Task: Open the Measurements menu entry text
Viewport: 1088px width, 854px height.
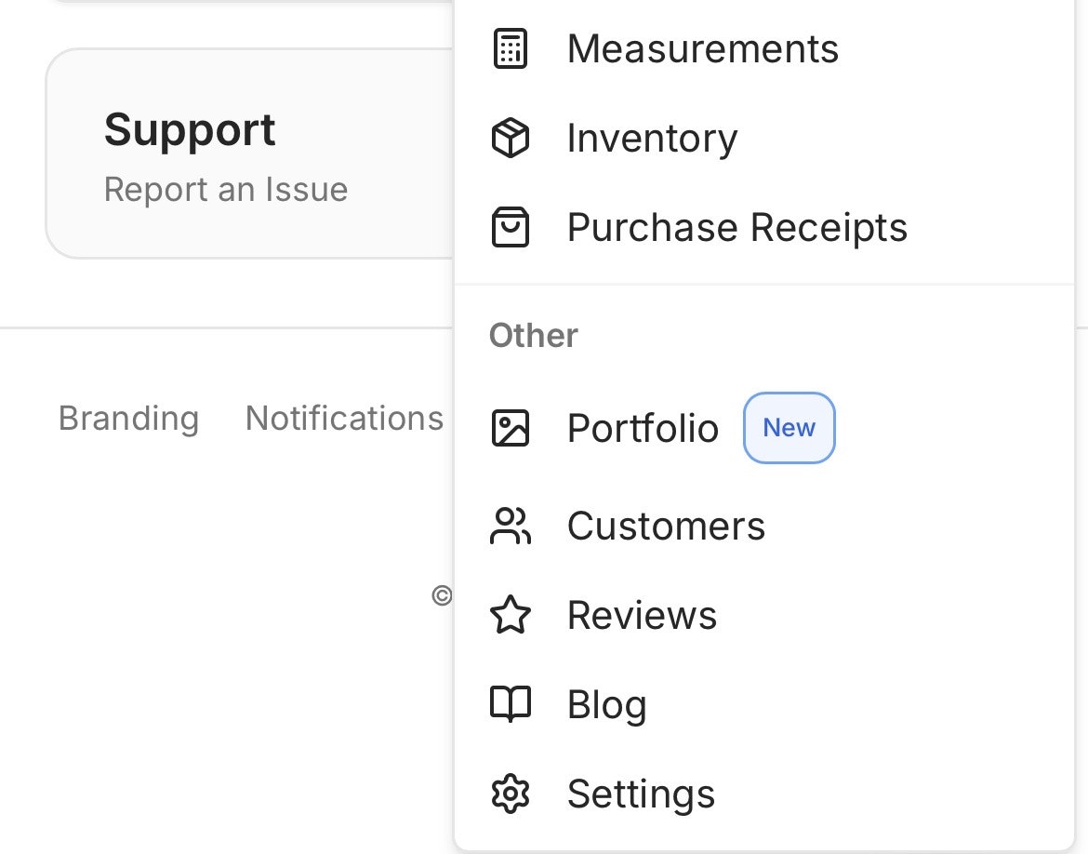Action: pos(703,49)
